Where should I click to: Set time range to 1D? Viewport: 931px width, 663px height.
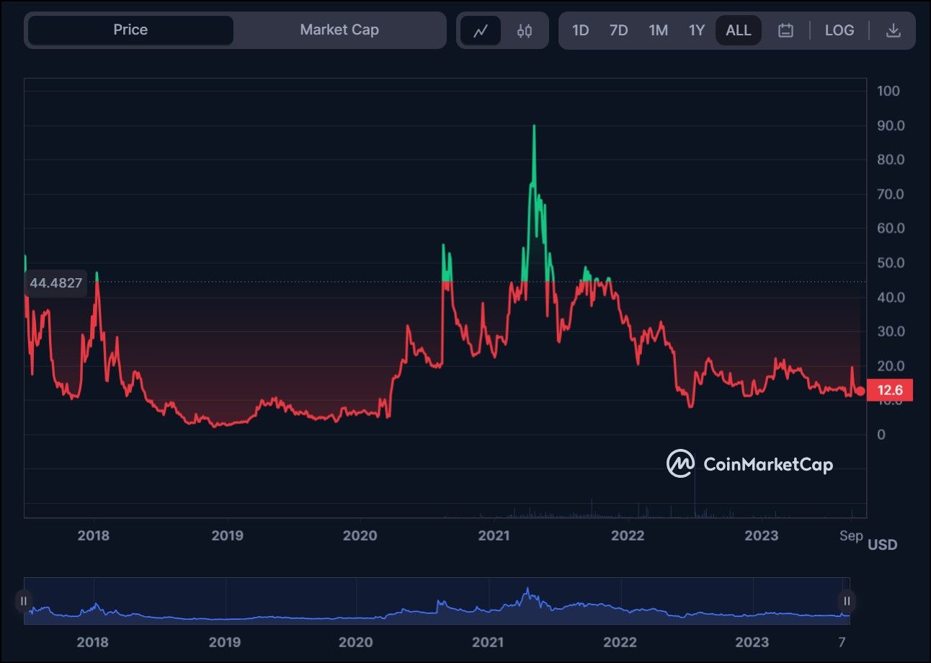tap(580, 30)
